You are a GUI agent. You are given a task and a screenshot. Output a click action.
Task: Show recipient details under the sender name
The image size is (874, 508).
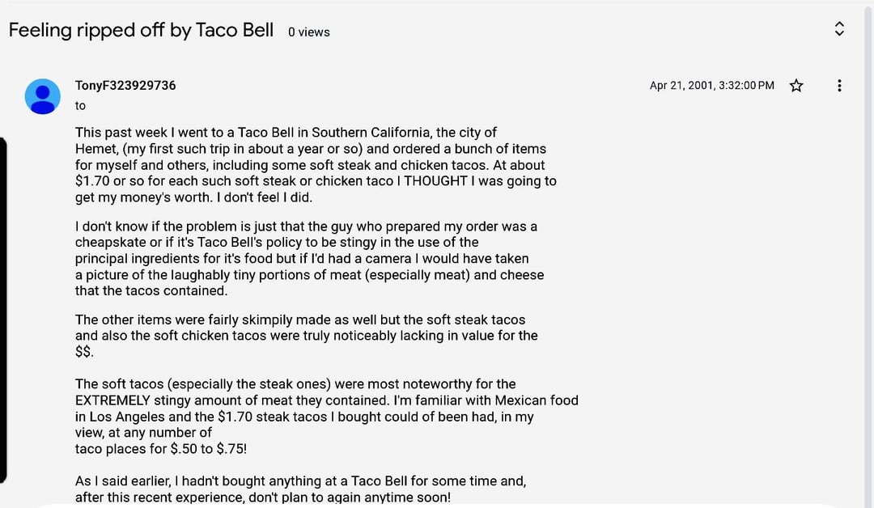tap(80, 106)
